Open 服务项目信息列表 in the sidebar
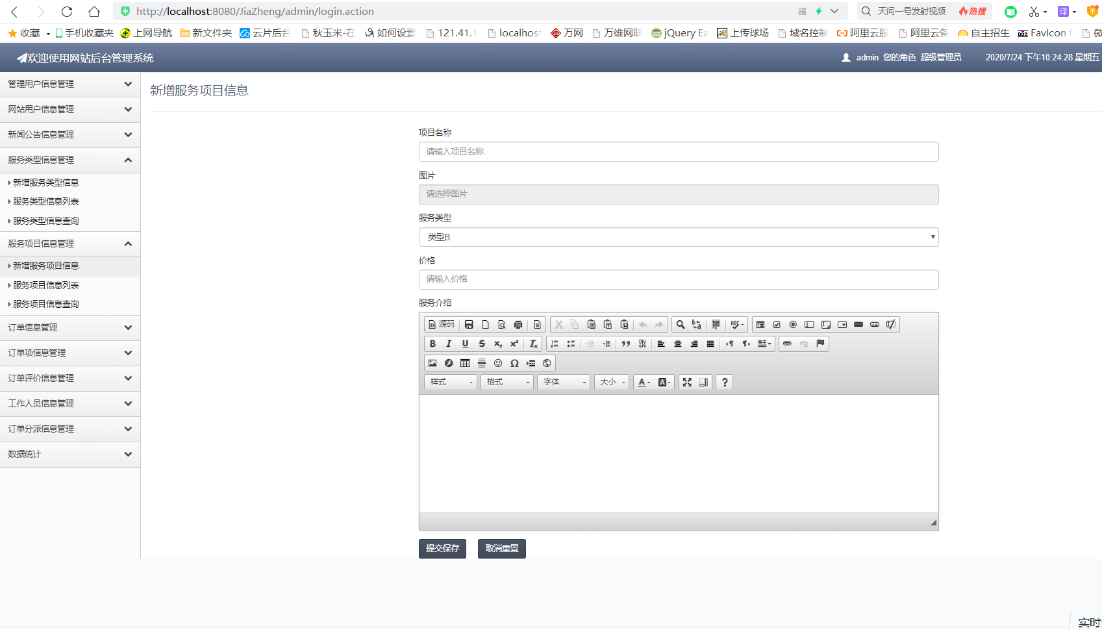This screenshot has width=1102, height=630. pyautogui.click(x=45, y=284)
